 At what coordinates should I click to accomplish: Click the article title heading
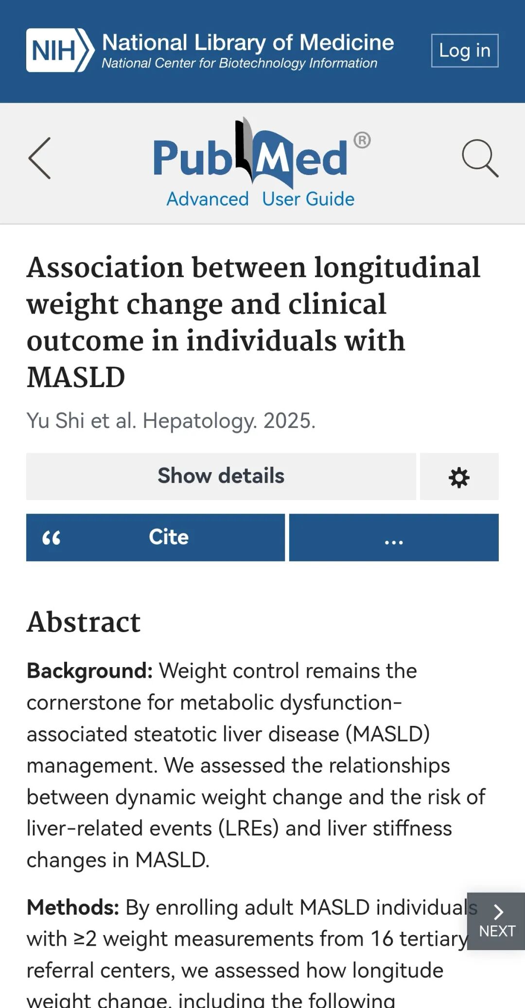(x=253, y=322)
